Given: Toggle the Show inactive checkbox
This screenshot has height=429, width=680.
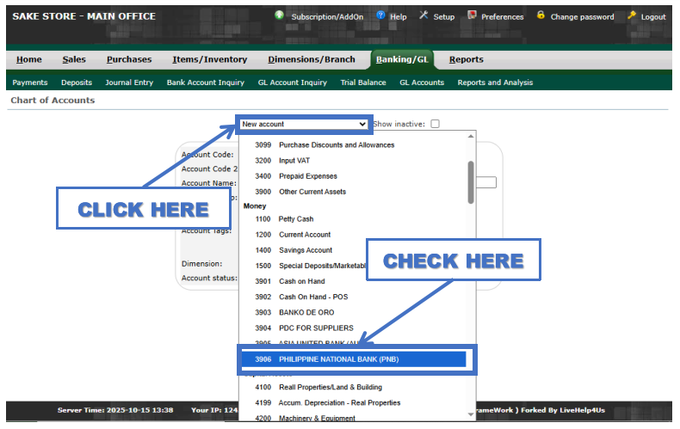Looking at the screenshot, I should pyautogui.click(x=435, y=124).
